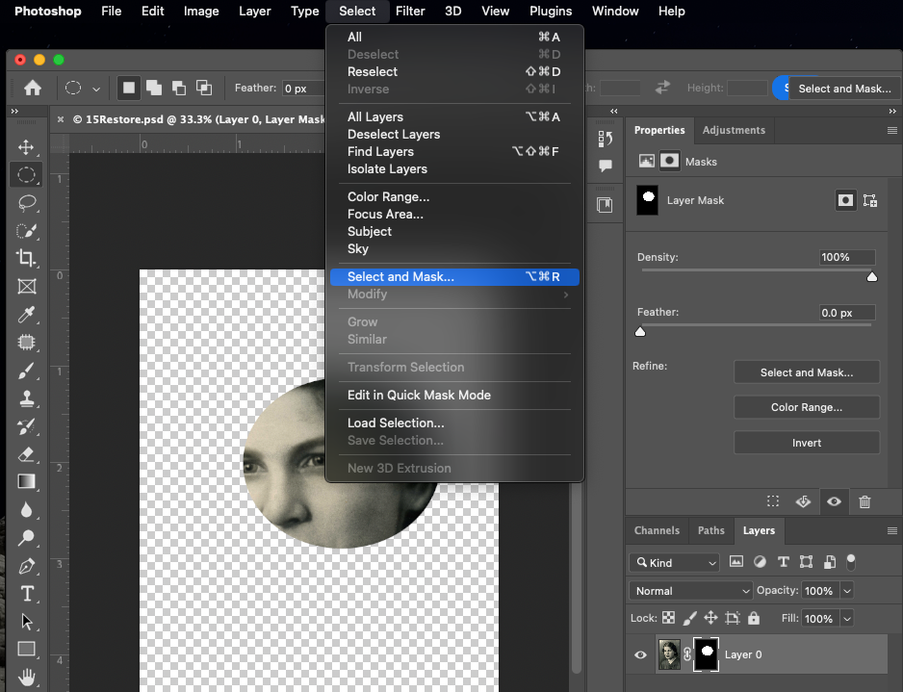Open the Normal blending mode dropdown
The image size is (903, 692).
[689, 590]
